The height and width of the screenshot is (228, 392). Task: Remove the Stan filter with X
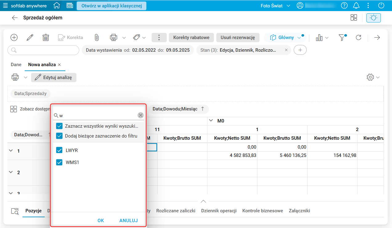click(286, 50)
